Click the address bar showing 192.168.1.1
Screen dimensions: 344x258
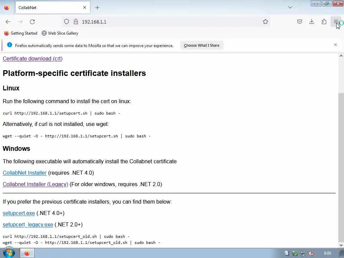point(167,22)
